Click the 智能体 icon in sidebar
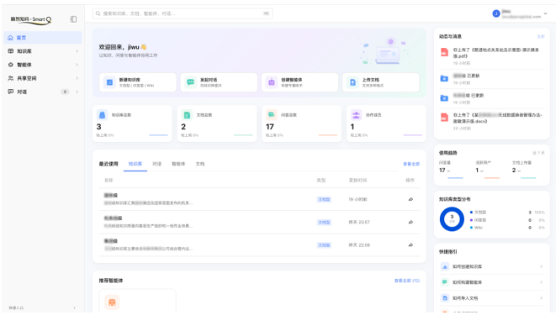The image size is (556, 315). tap(11, 65)
